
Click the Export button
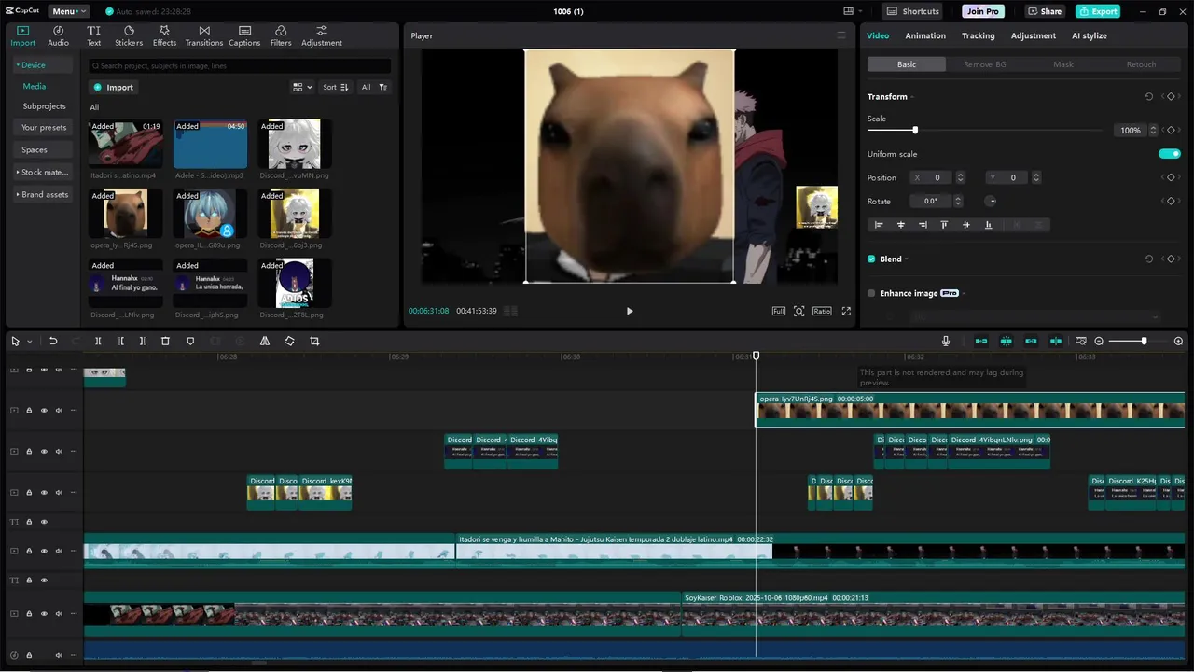(x=1098, y=11)
